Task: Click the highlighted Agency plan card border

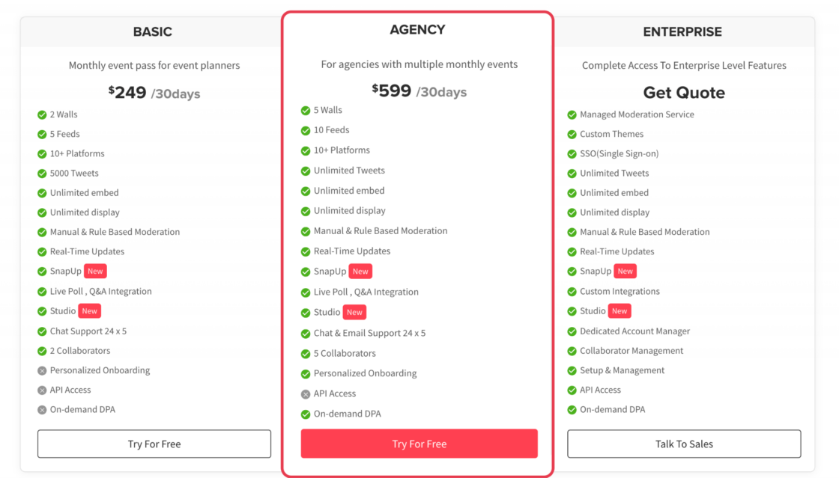Action: (x=417, y=10)
